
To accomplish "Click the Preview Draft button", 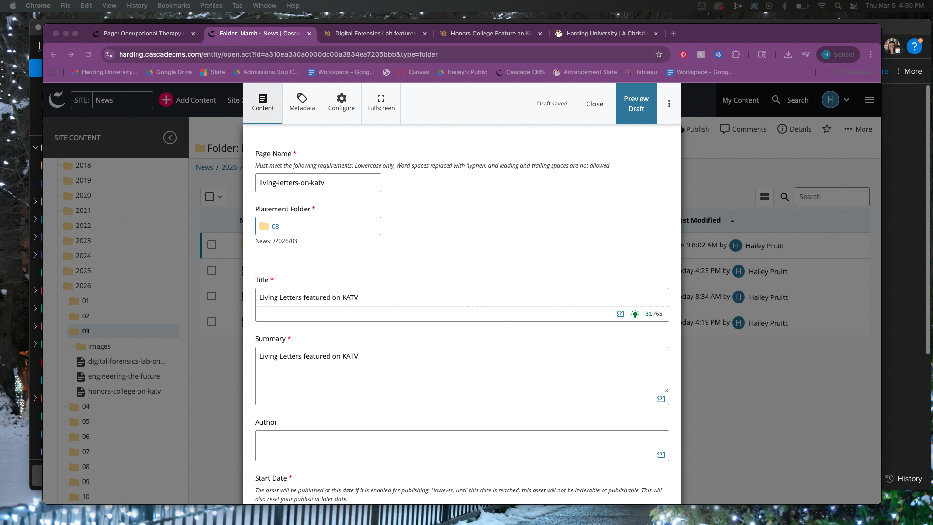I will (x=636, y=104).
